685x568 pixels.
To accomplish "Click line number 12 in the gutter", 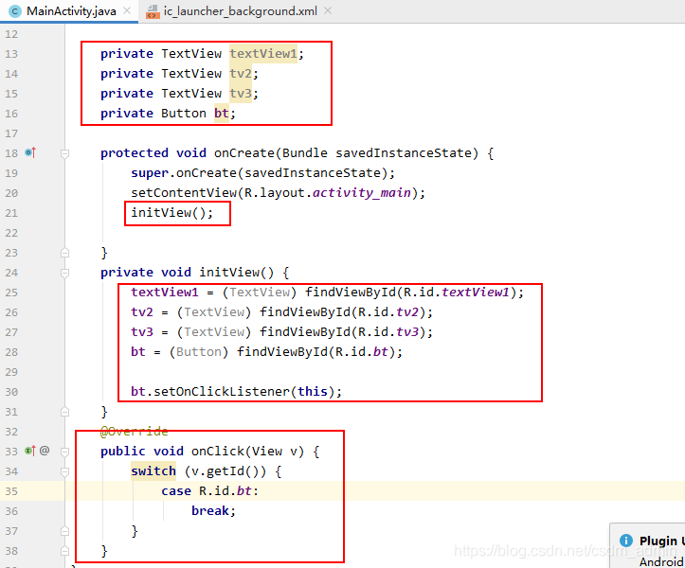I will tap(11, 34).
